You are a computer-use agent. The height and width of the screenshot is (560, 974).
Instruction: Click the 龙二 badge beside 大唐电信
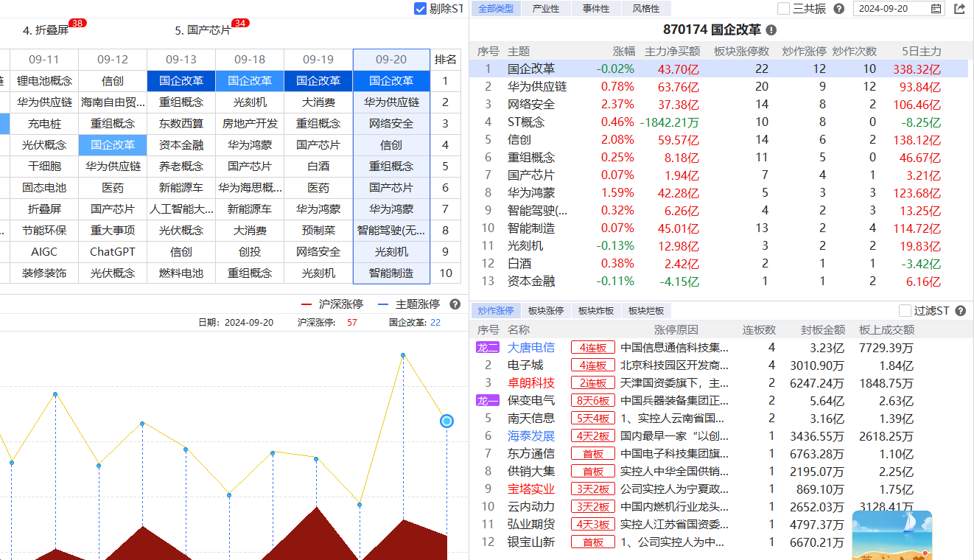pyautogui.click(x=488, y=348)
